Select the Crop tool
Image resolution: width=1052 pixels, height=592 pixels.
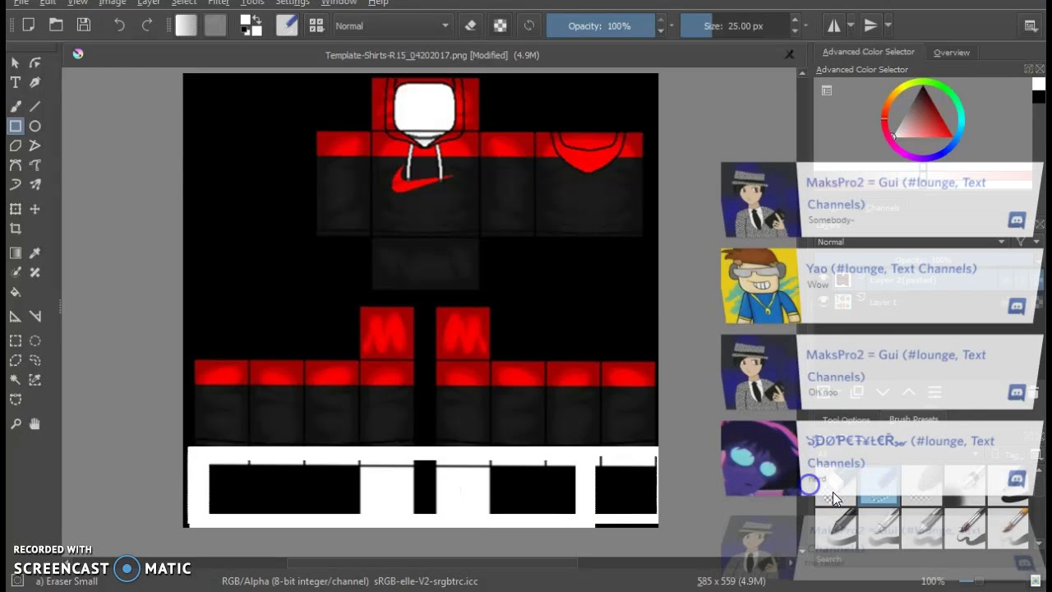16,229
